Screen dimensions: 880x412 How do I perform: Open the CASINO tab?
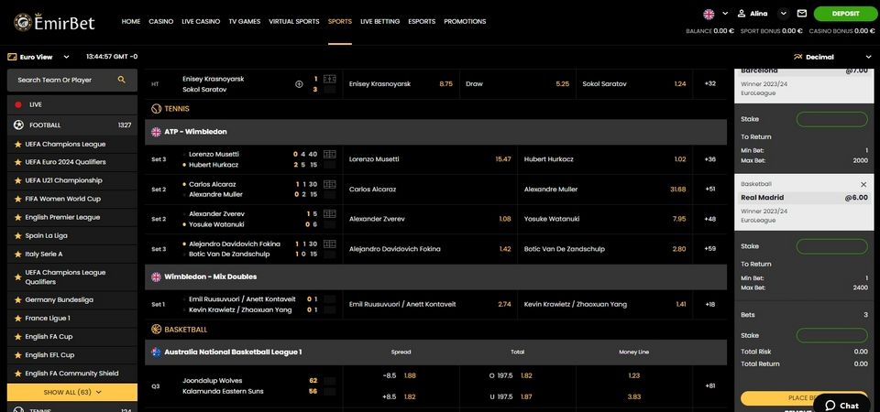161,21
